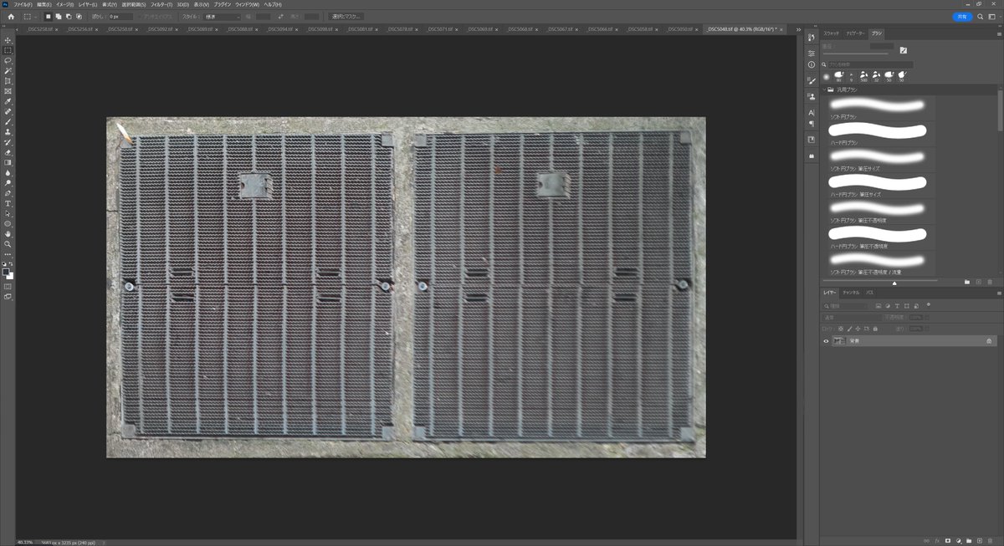Click the search magnifier icon at top right
The image size is (1004, 546).
980,16
